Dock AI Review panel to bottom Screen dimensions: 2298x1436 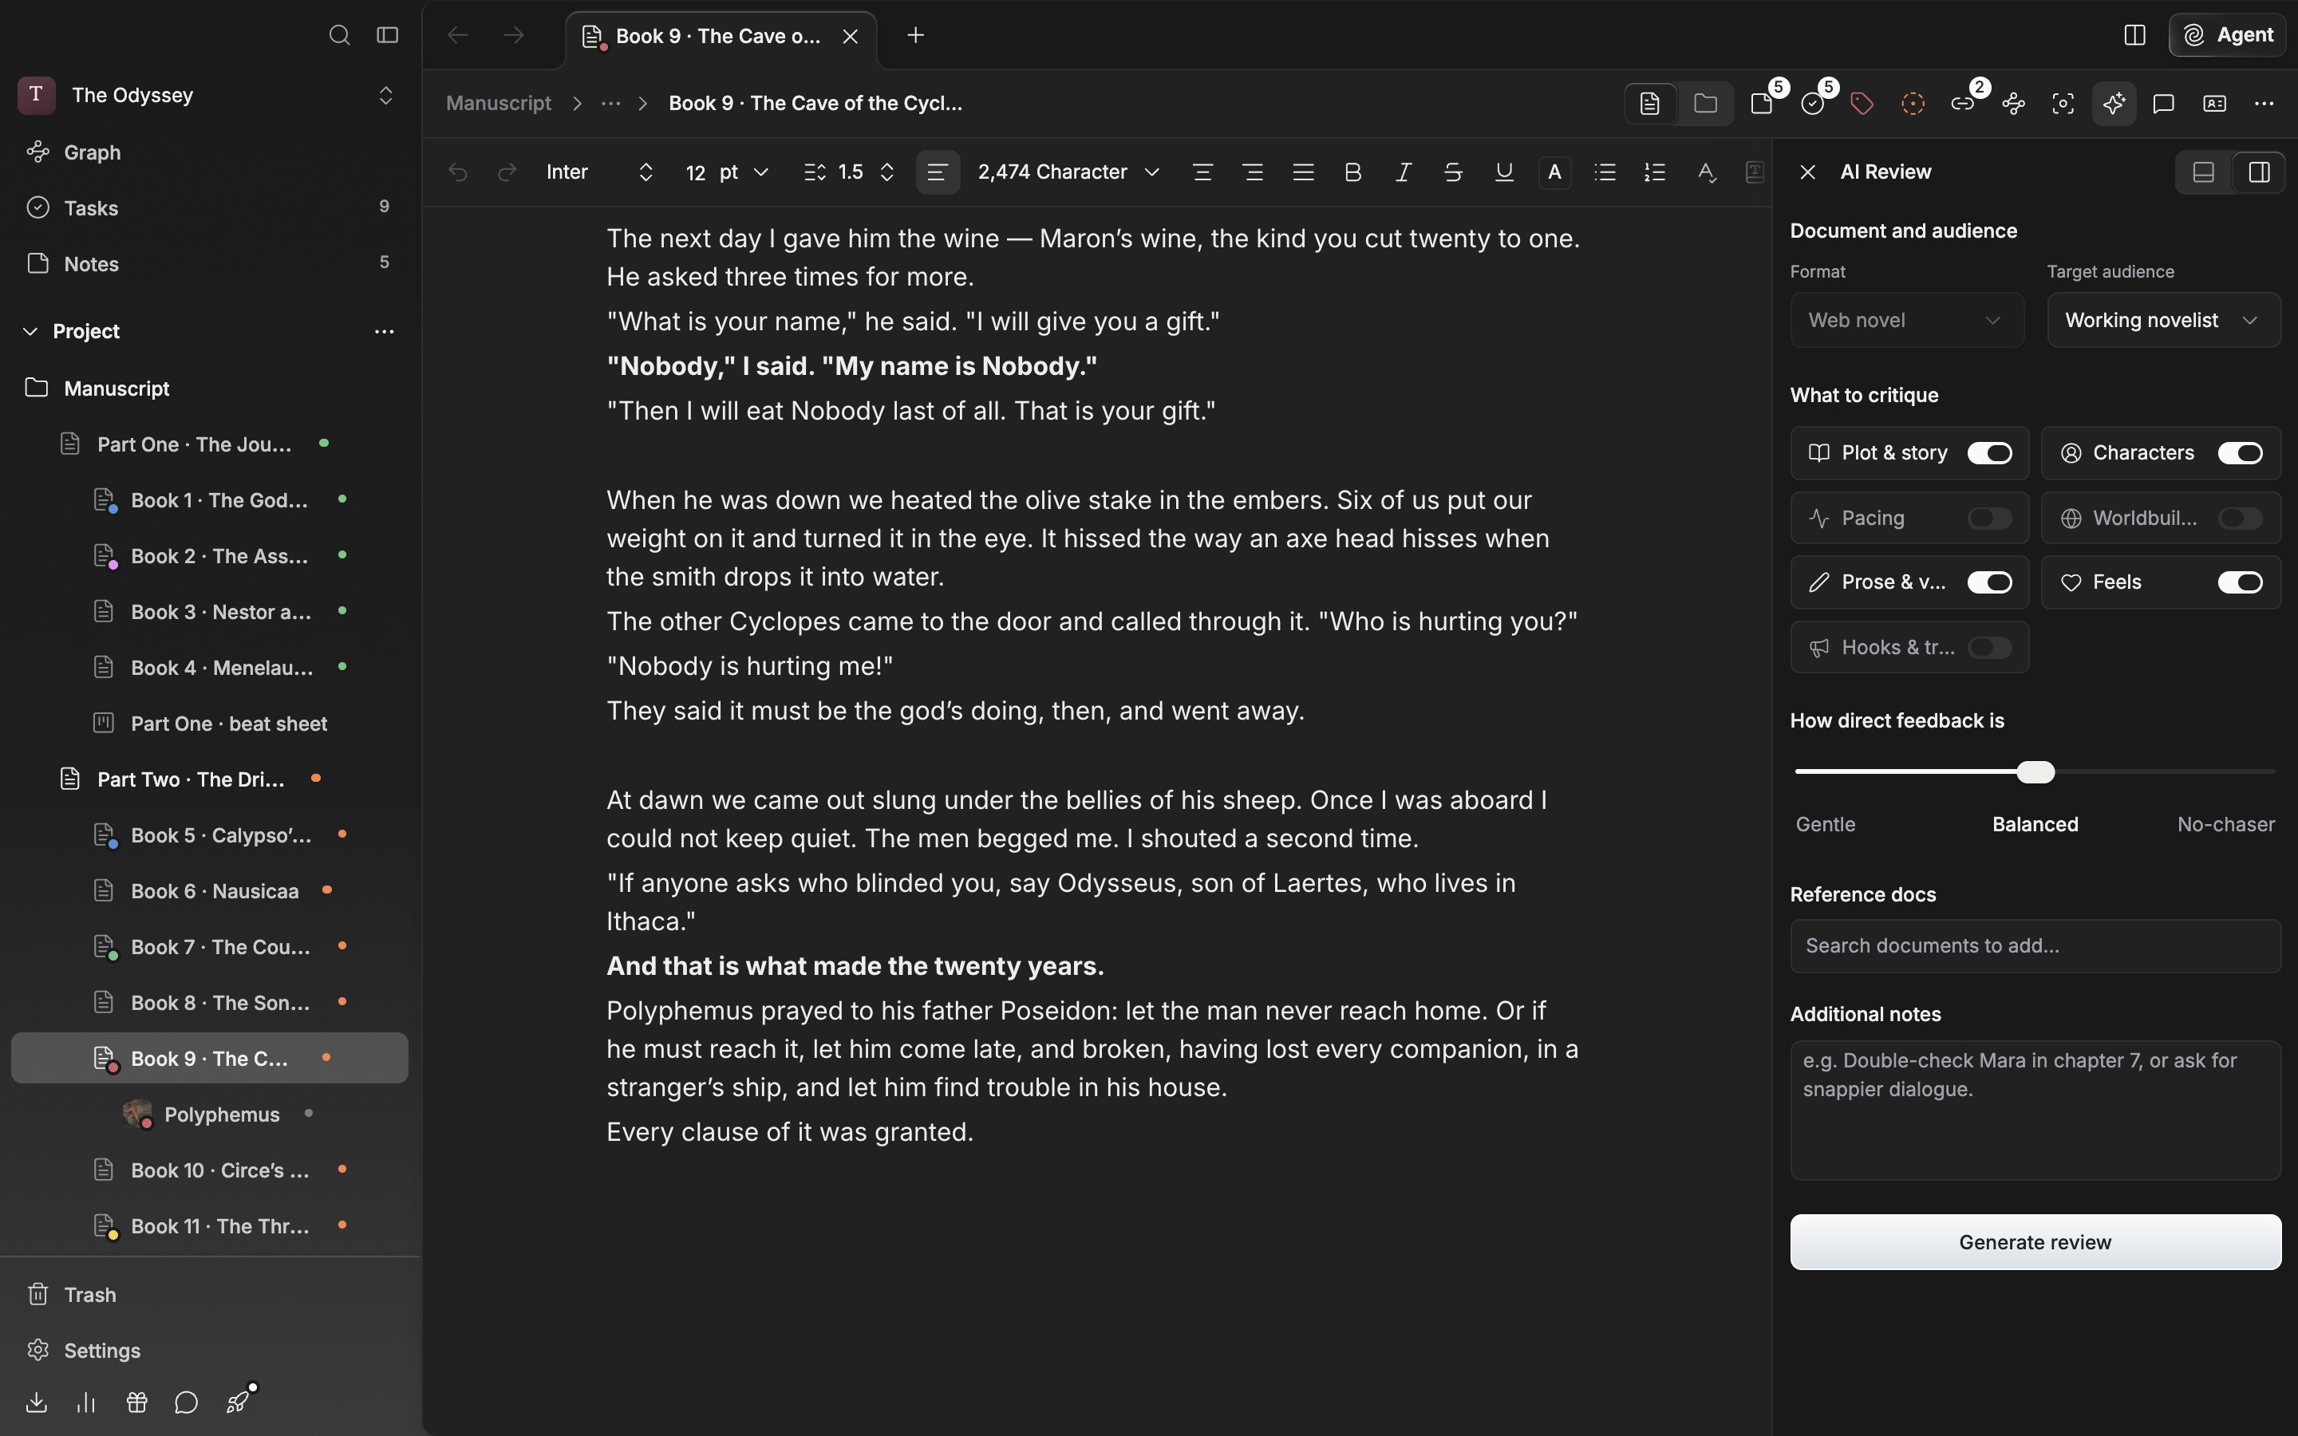(x=2203, y=172)
